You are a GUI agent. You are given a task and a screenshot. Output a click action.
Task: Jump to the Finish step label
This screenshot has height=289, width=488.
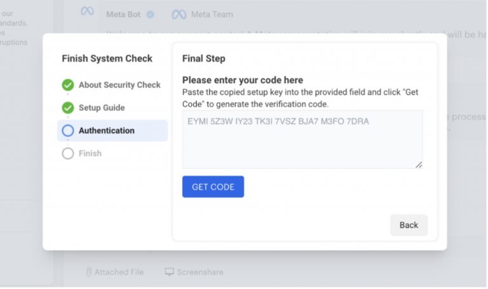coord(90,153)
